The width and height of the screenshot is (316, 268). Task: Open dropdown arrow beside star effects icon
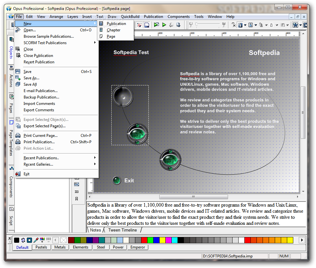click(300, 25)
